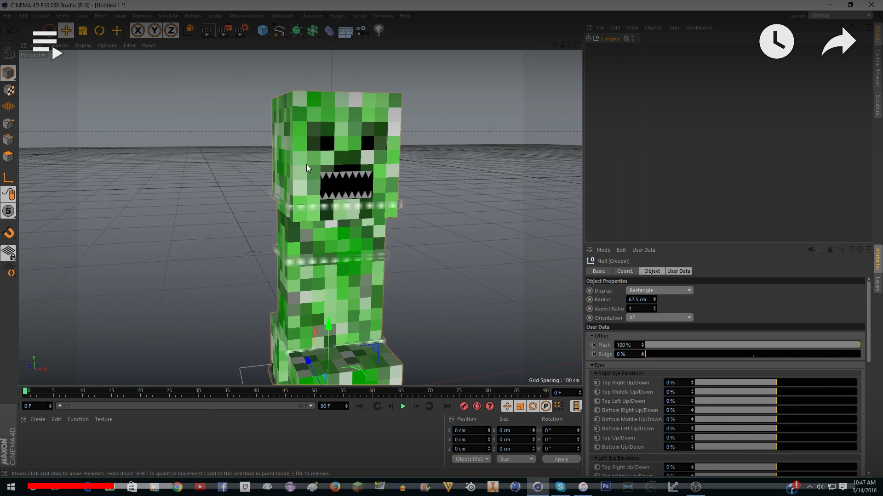Enable Polygons mode in left toolbar
The height and width of the screenshot is (496, 883).
tap(8, 156)
